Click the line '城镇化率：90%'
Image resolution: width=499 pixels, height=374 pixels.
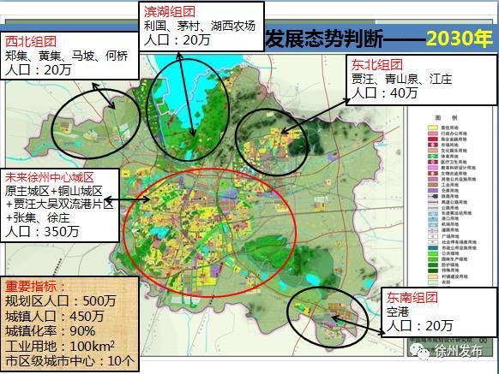click(x=51, y=331)
